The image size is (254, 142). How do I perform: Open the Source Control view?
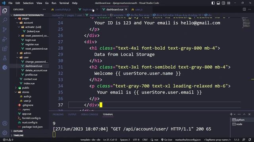click(5, 30)
